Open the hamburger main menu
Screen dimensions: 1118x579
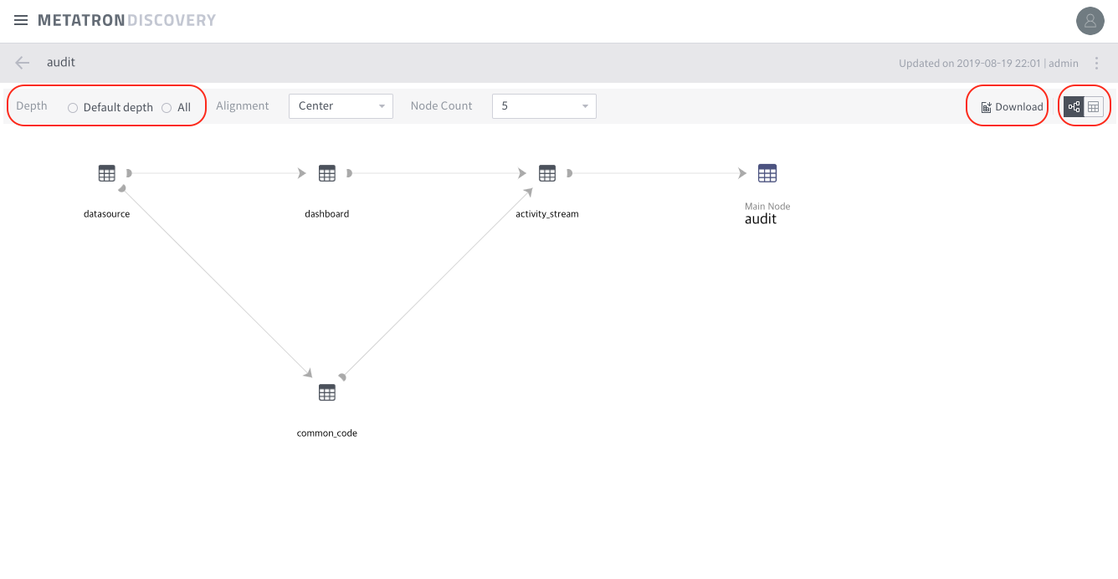point(21,20)
